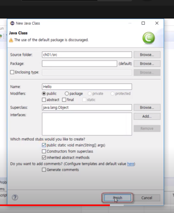Select the public modifier radio button
The height and width of the screenshot is (213, 174).
tap(44, 94)
